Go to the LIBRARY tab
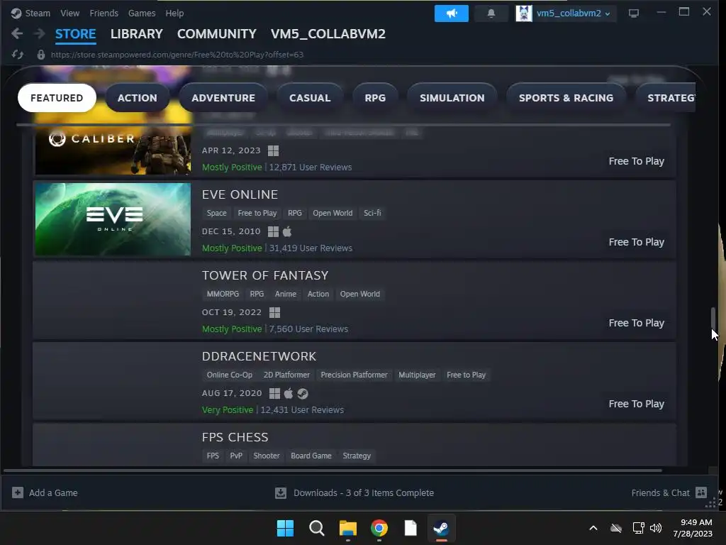This screenshot has width=726, height=545. [x=137, y=34]
